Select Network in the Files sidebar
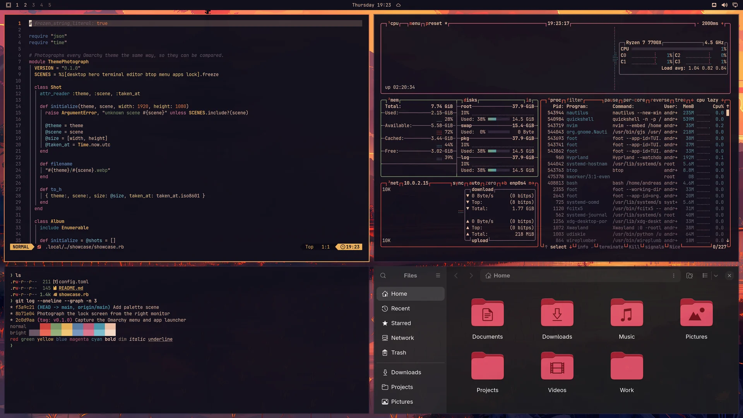Viewport: 743px width, 418px height. [411, 338]
